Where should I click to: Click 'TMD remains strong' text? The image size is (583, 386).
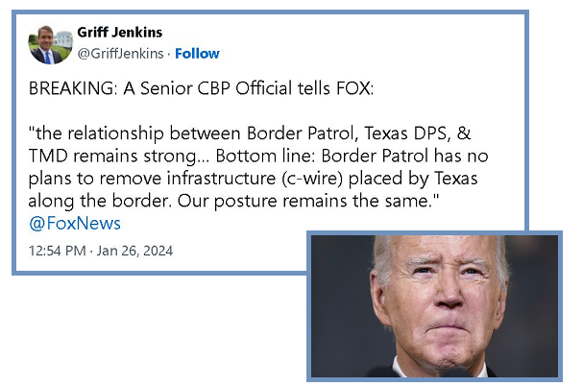[x=114, y=156]
